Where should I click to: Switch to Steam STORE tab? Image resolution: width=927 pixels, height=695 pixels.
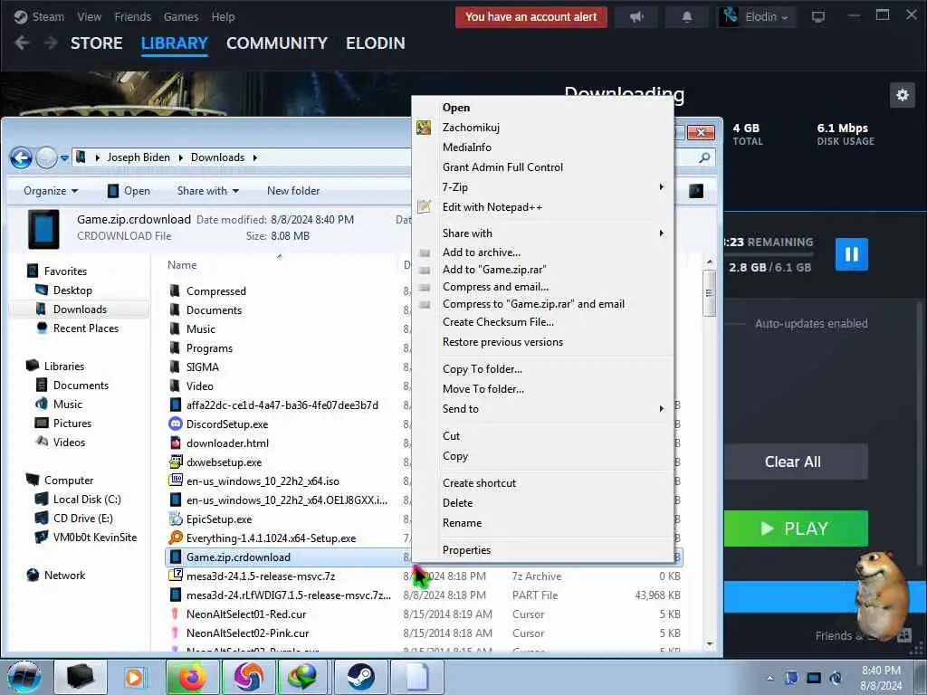(x=96, y=43)
